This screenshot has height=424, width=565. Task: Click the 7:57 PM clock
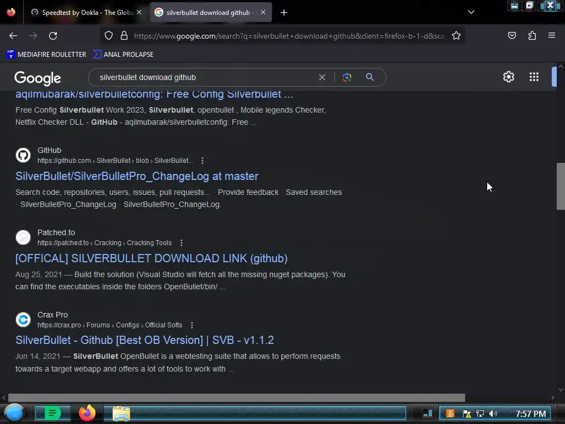click(x=531, y=414)
